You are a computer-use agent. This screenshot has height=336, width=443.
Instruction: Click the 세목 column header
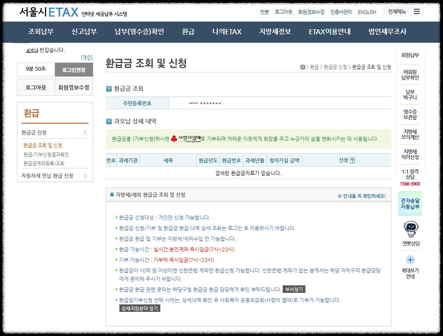click(168, 160)
